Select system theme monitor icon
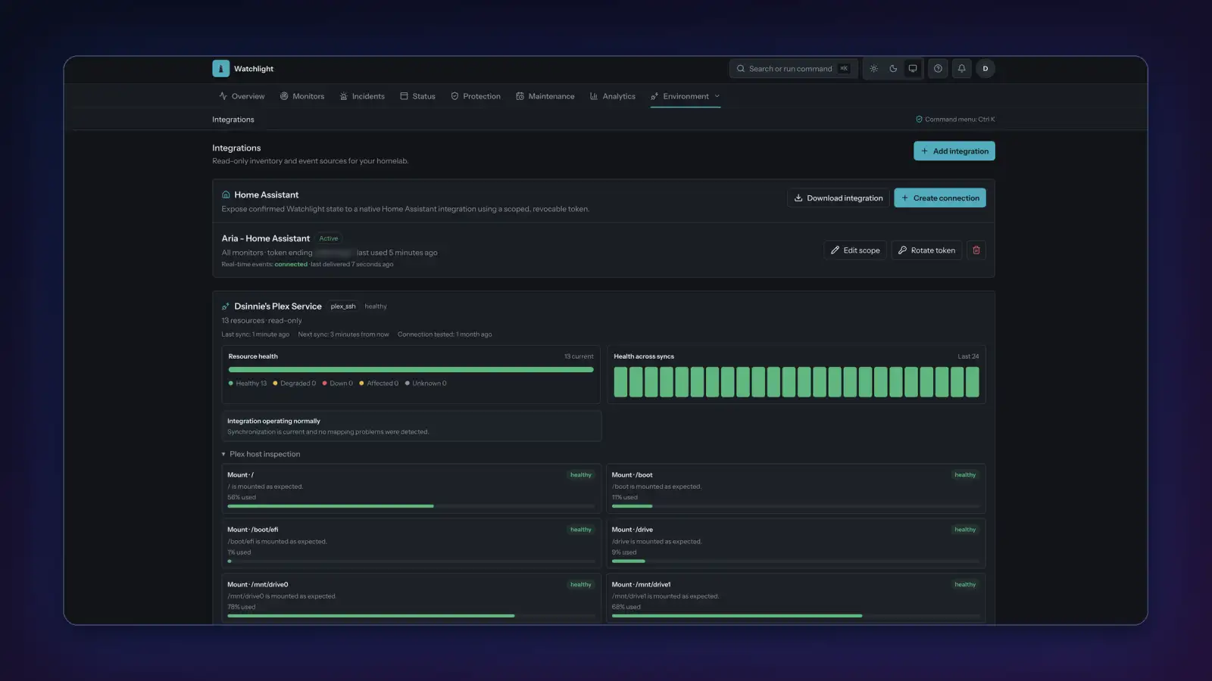The height and width of the screenshot is (681, 1212). [x=913, y=68]
